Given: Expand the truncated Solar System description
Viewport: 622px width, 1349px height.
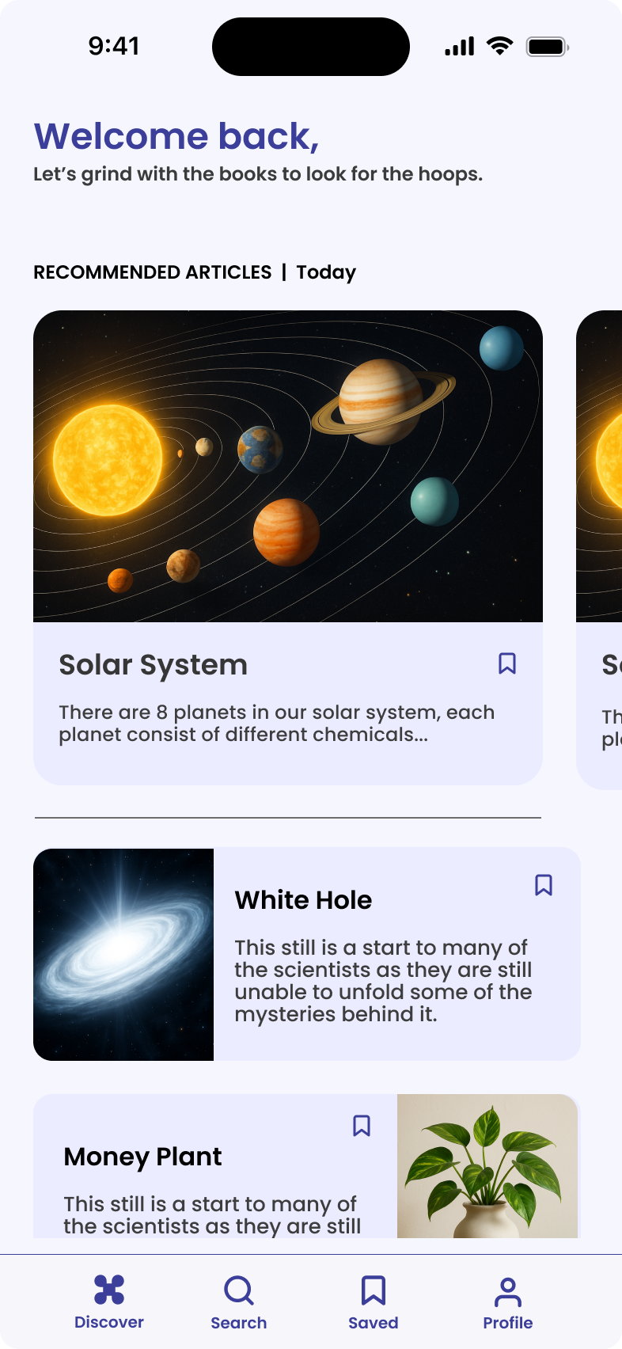Looking at the screenshot, I should tap(277, 723).
